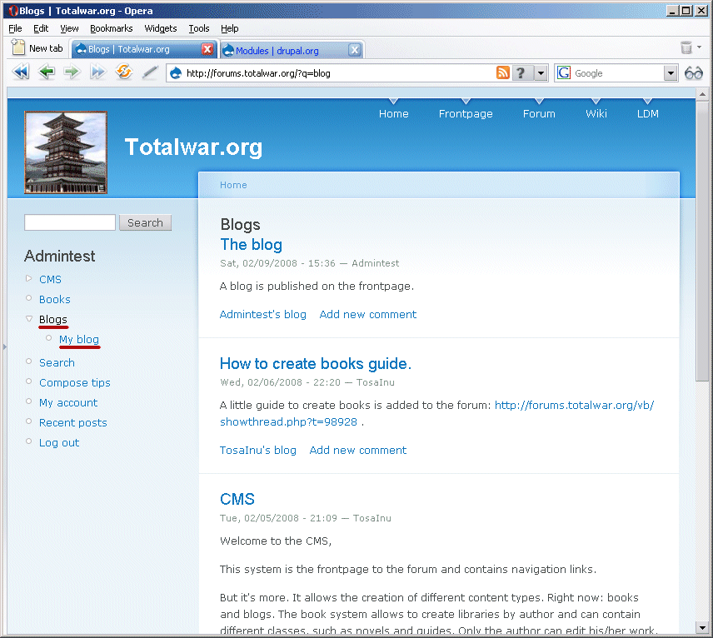Viewport: 713px width, 638px height.
Task: Open the Compose tips link
Action: click(75, 383)
